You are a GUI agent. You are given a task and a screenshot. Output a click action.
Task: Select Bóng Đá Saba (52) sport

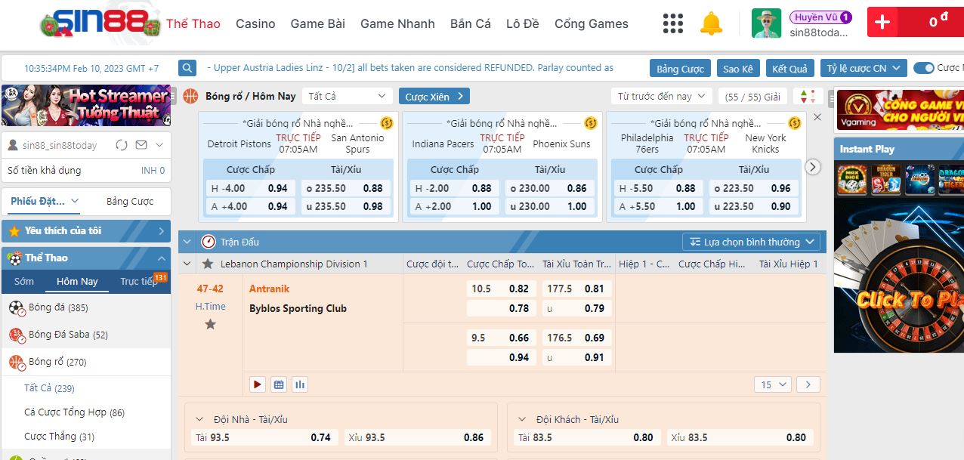pos(86,335)
